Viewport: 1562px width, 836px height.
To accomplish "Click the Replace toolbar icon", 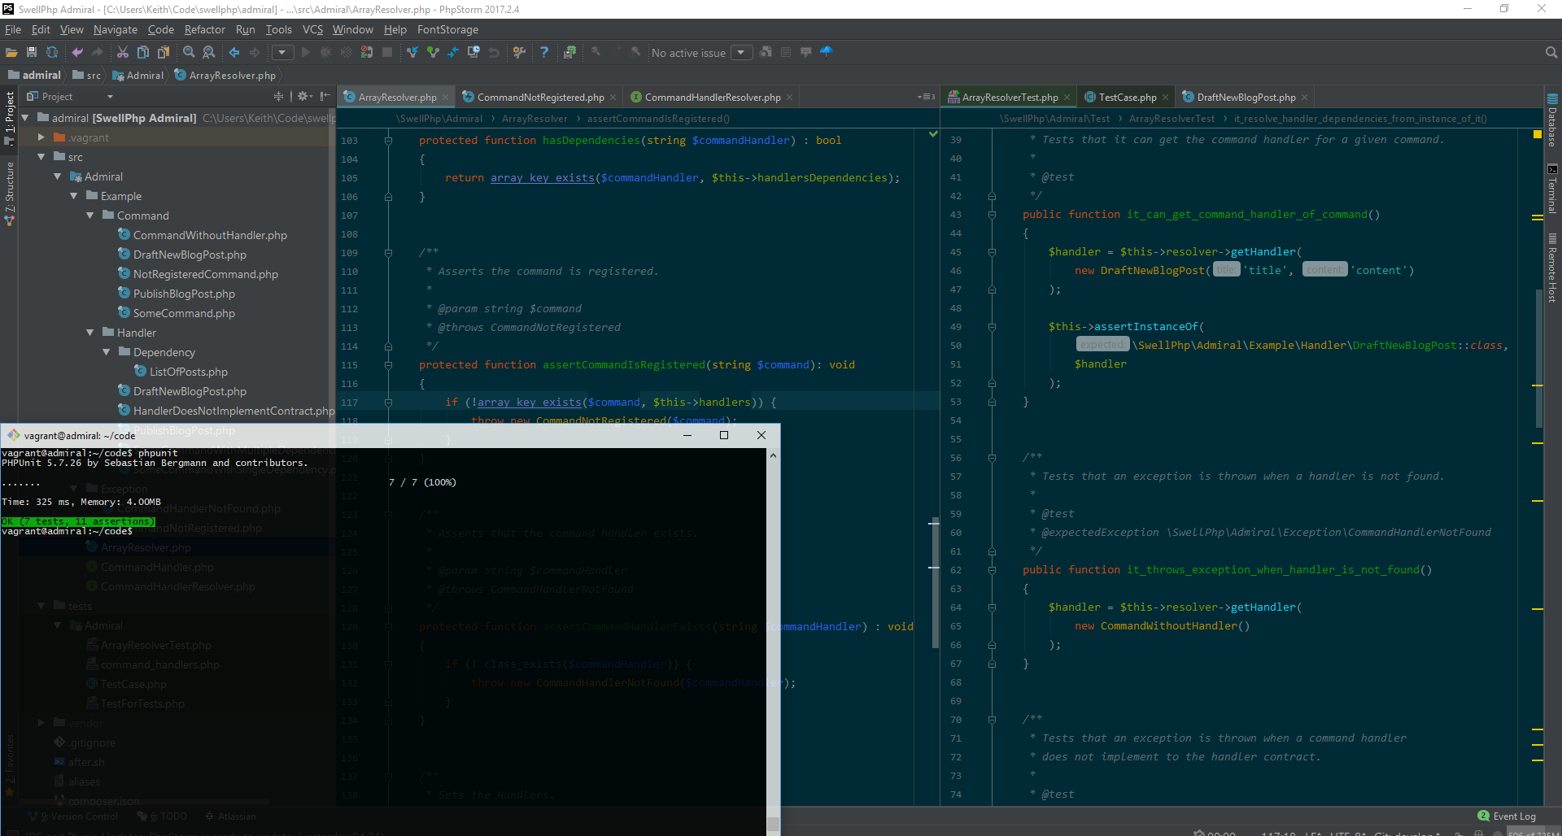I will point(209,52).
